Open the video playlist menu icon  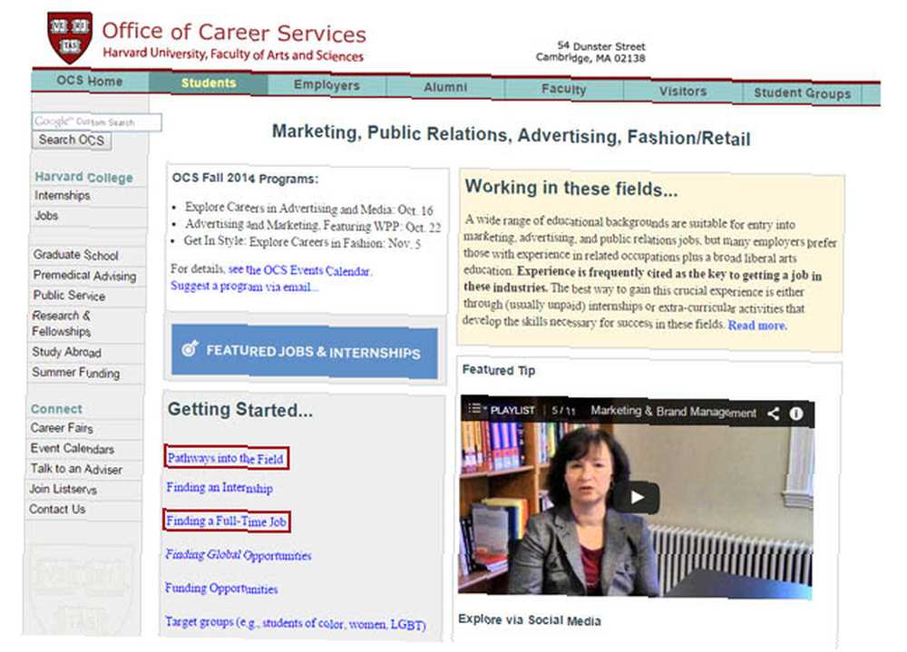tap(474, 408)
